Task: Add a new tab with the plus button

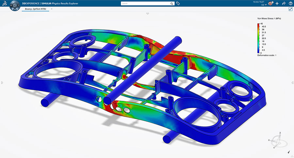Action: pos(52,9)
